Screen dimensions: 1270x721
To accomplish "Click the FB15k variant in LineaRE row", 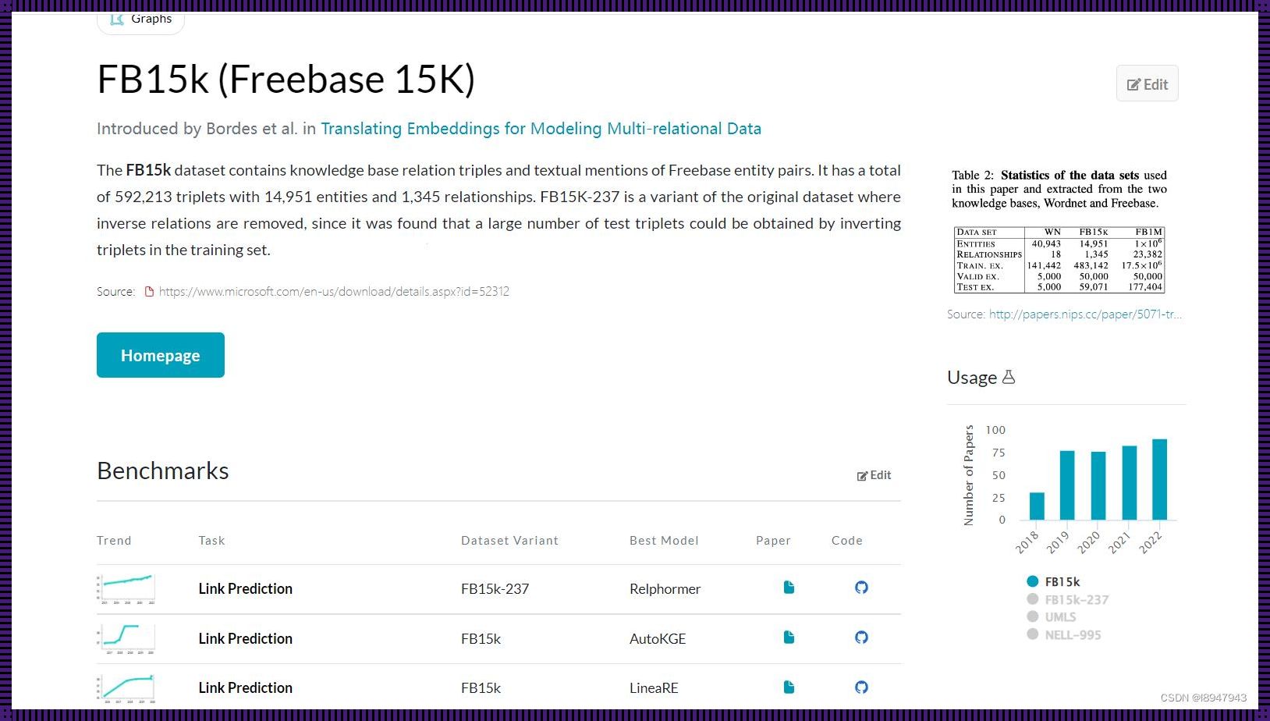I will (481, 688).
